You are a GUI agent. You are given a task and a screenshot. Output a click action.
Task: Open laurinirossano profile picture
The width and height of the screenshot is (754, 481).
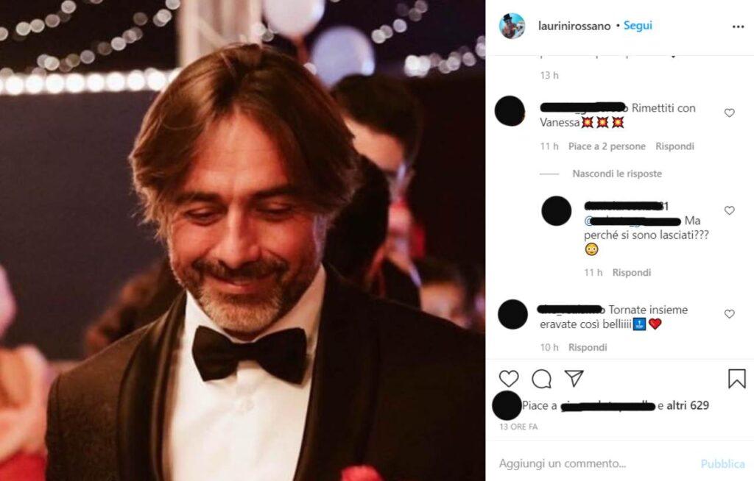tap(512, 26)
